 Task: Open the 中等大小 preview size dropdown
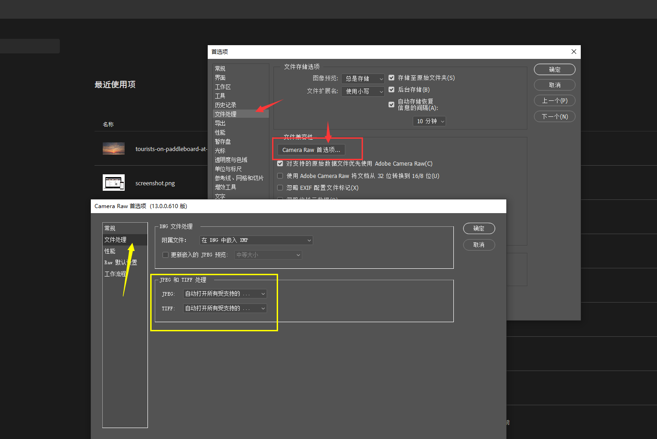[268, 255]
